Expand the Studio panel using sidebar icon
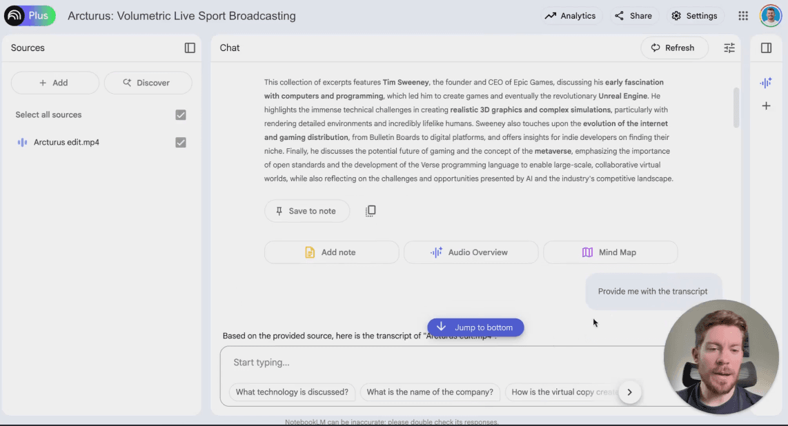Viewport: 788px width, 426px height. click(x=766, y=48)
